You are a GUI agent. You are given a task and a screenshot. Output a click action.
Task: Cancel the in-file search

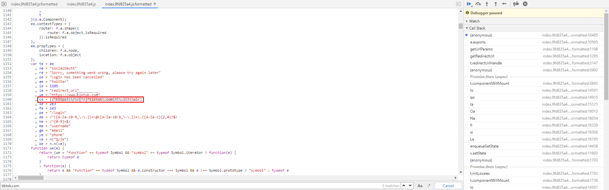(448, 186)
